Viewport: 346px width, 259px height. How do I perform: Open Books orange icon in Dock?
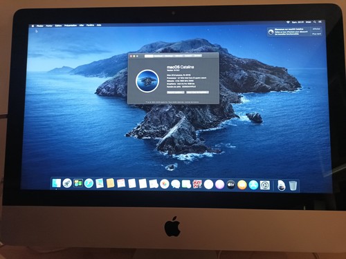tap(242, 185)
